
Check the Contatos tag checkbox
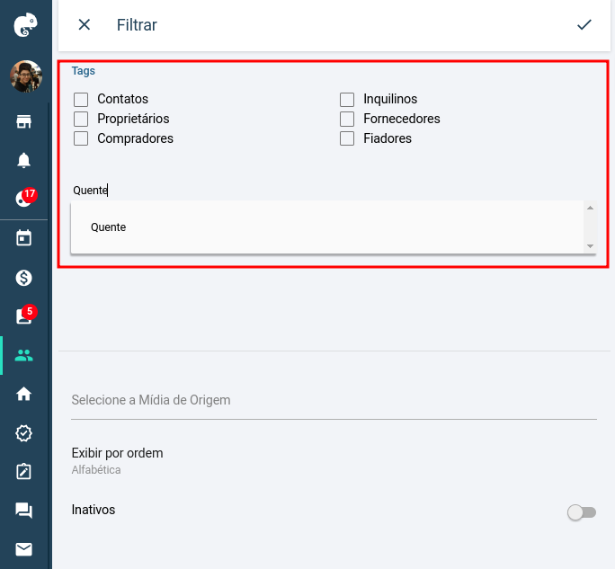coord(81,99)
